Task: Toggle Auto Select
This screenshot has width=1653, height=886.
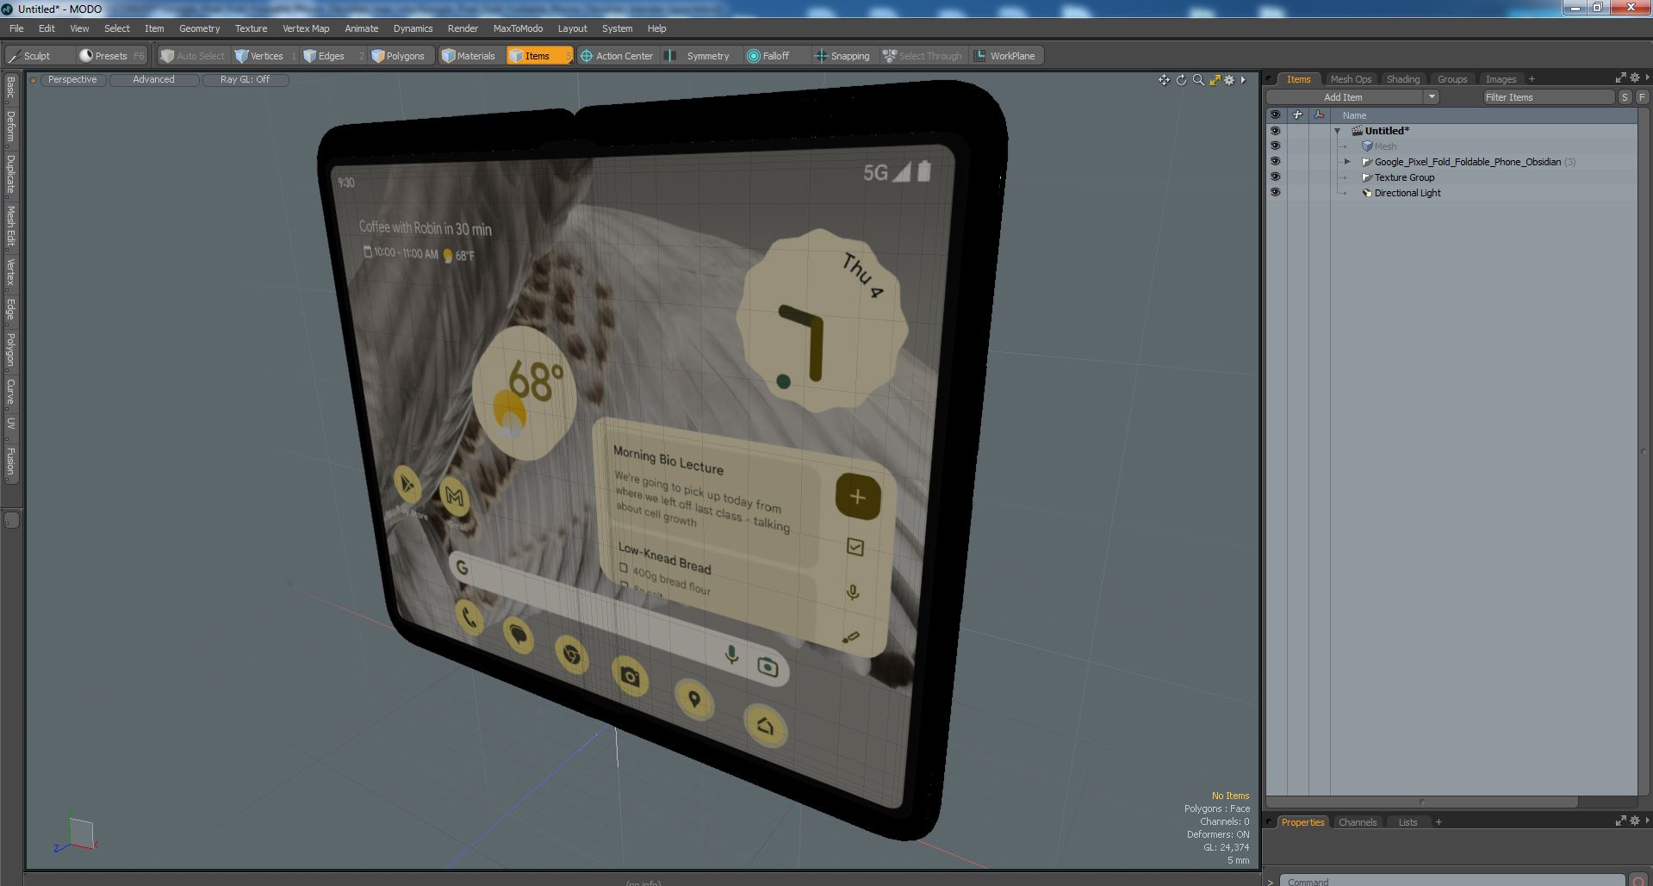Action: pyautogui.click(x=194, y=56)
